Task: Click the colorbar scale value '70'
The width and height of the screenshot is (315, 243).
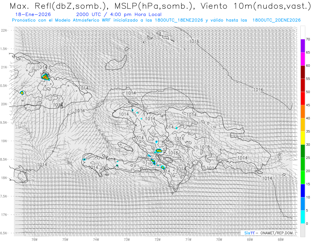Action: pyautogui.click(x=308, y=39)
